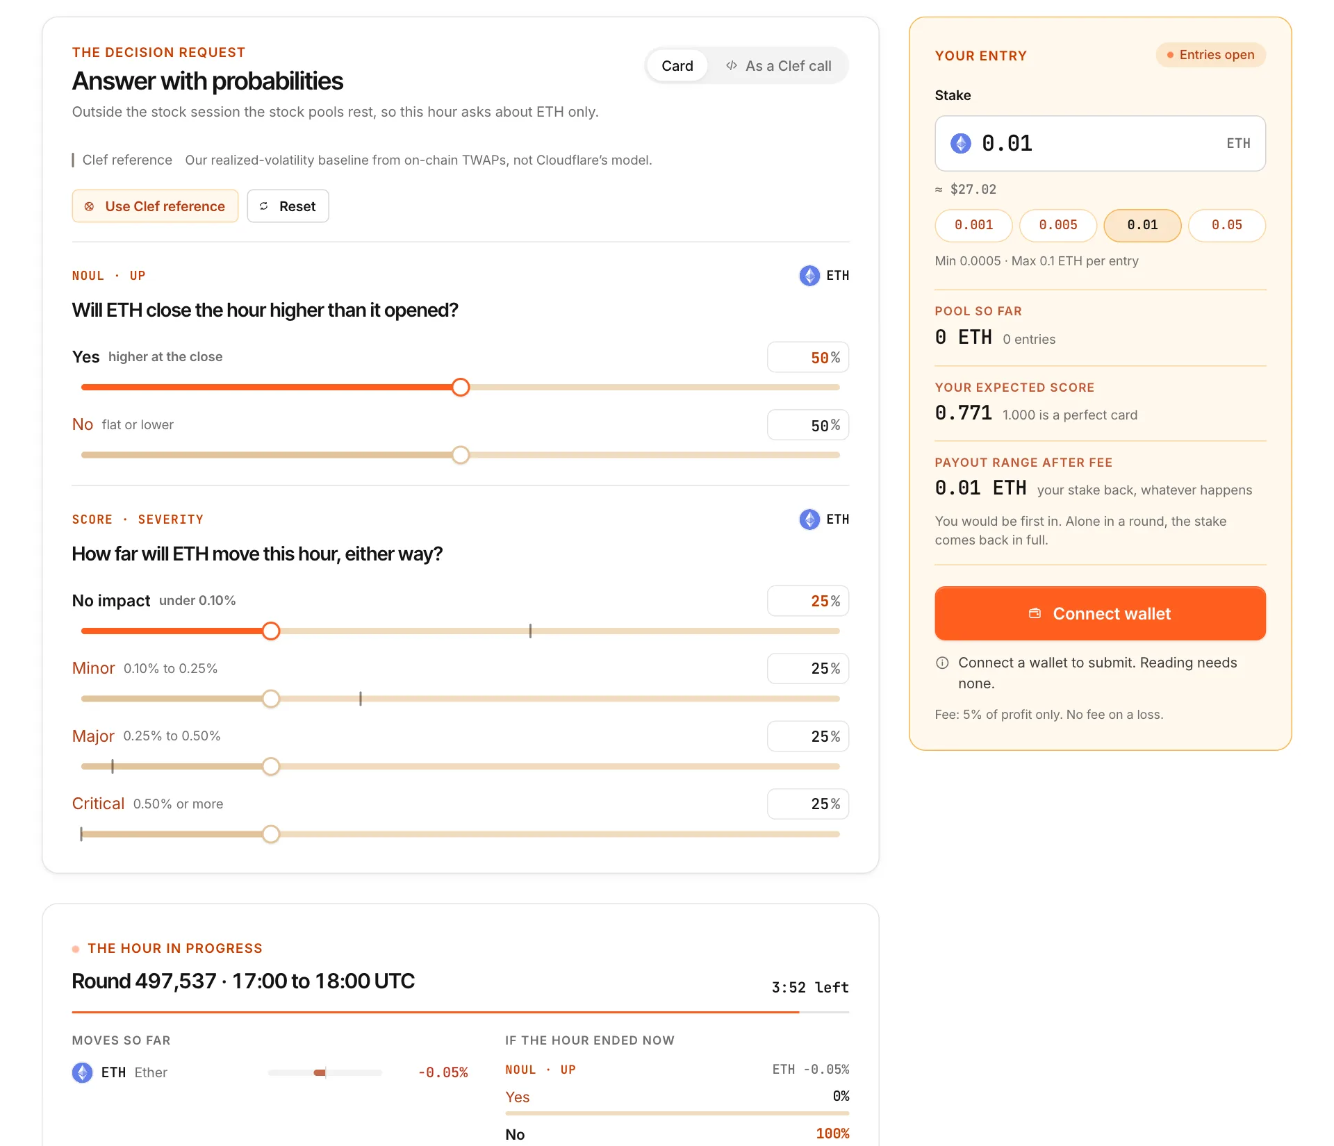The height and width of the screenshot is (1146, 1334).
Task: Click the Ethereum icon in the Stake field
Action: coord(961,144)
